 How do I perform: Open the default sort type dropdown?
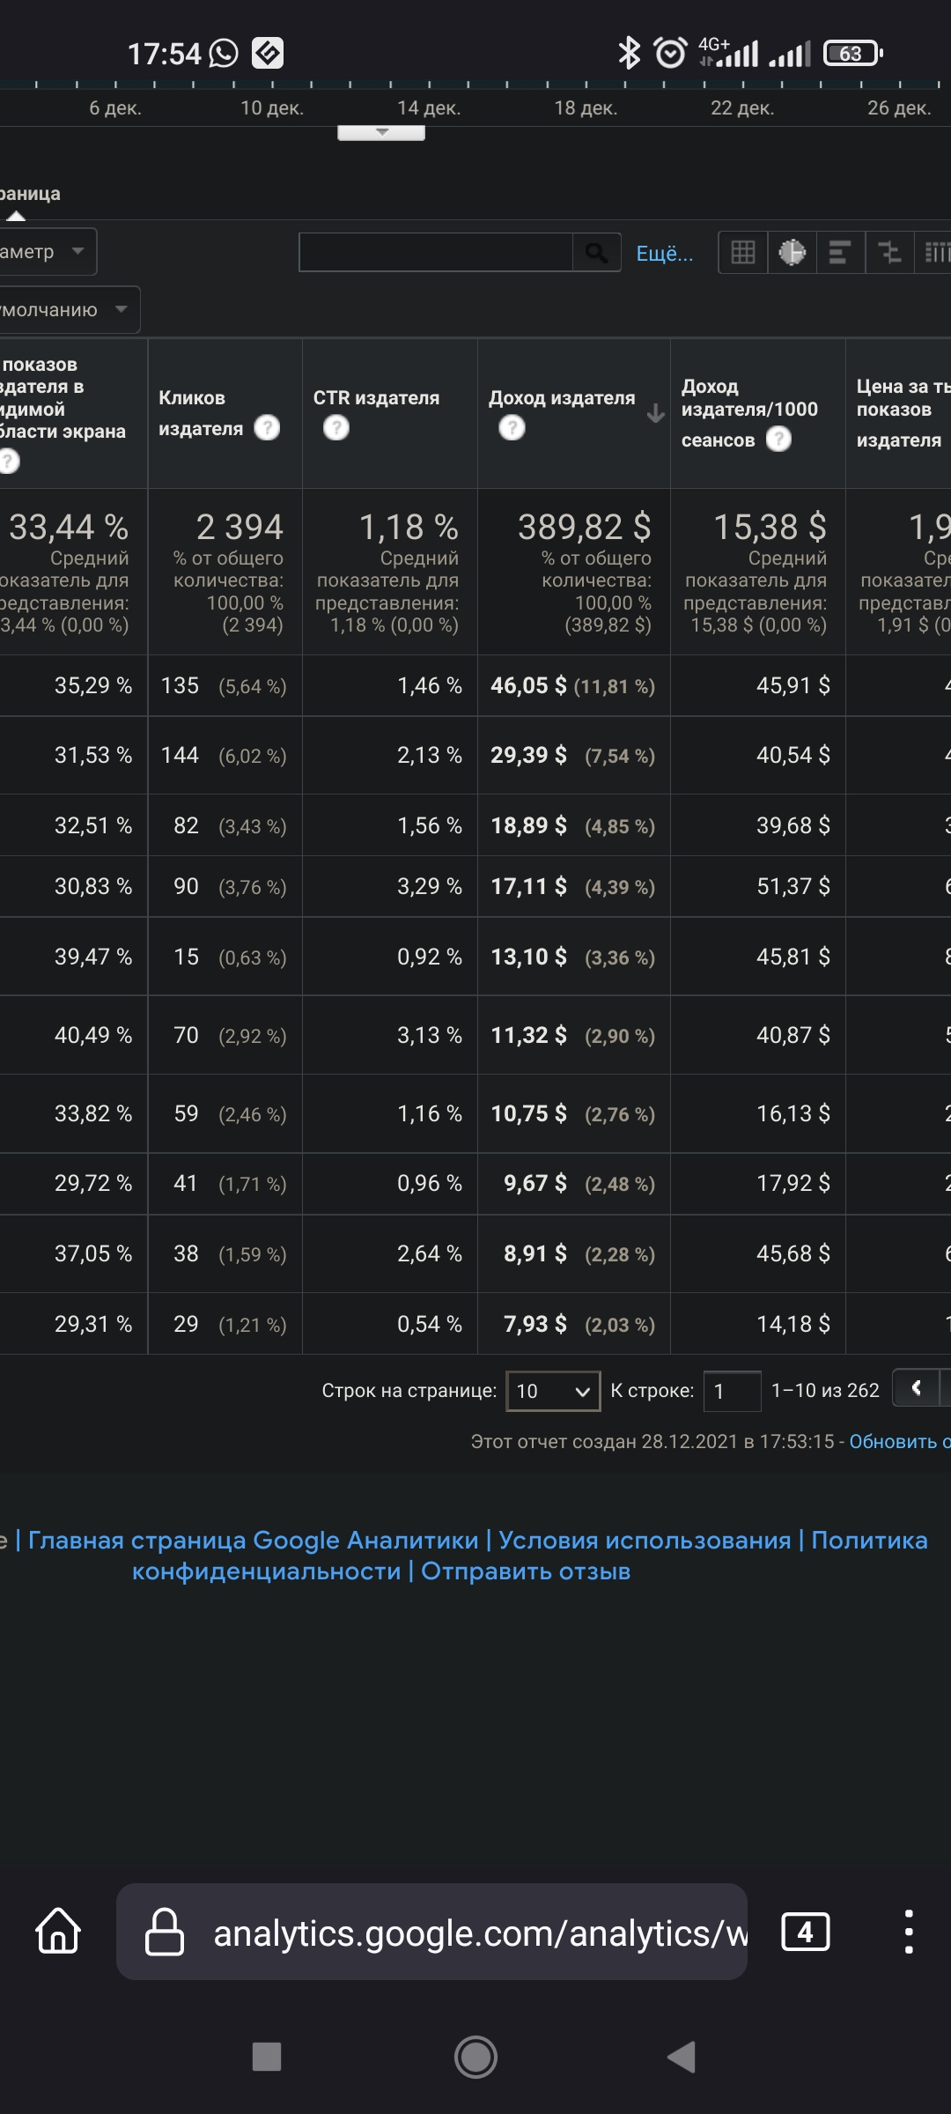[x=66, y=310]
